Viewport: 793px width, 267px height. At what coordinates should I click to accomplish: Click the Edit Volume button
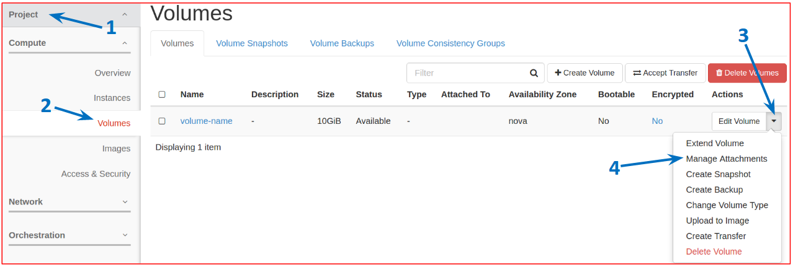point(738,121)
